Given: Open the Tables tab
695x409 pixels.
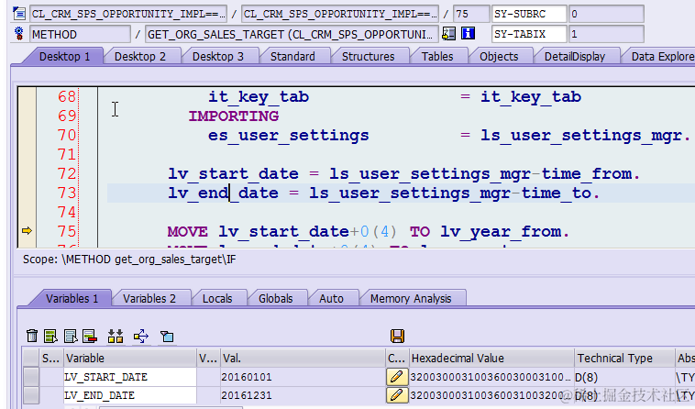Looking at the screenshot, I should (x=437, y=56).
